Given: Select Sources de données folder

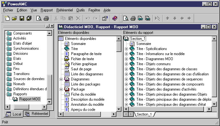Looking at the screenshot, I should point(29,79).
